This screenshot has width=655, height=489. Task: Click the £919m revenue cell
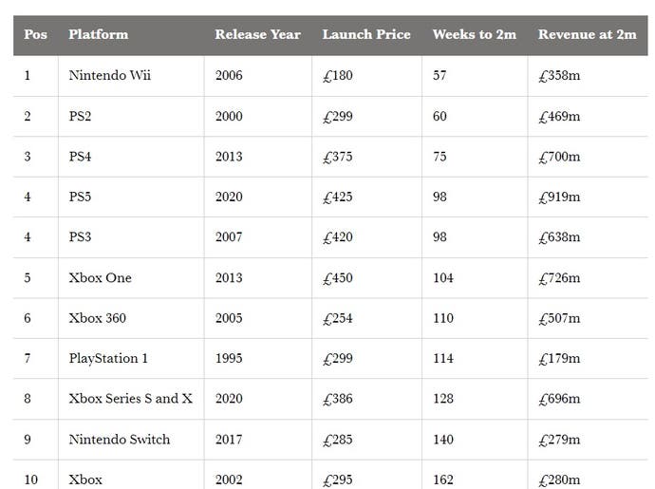[559, 197]
